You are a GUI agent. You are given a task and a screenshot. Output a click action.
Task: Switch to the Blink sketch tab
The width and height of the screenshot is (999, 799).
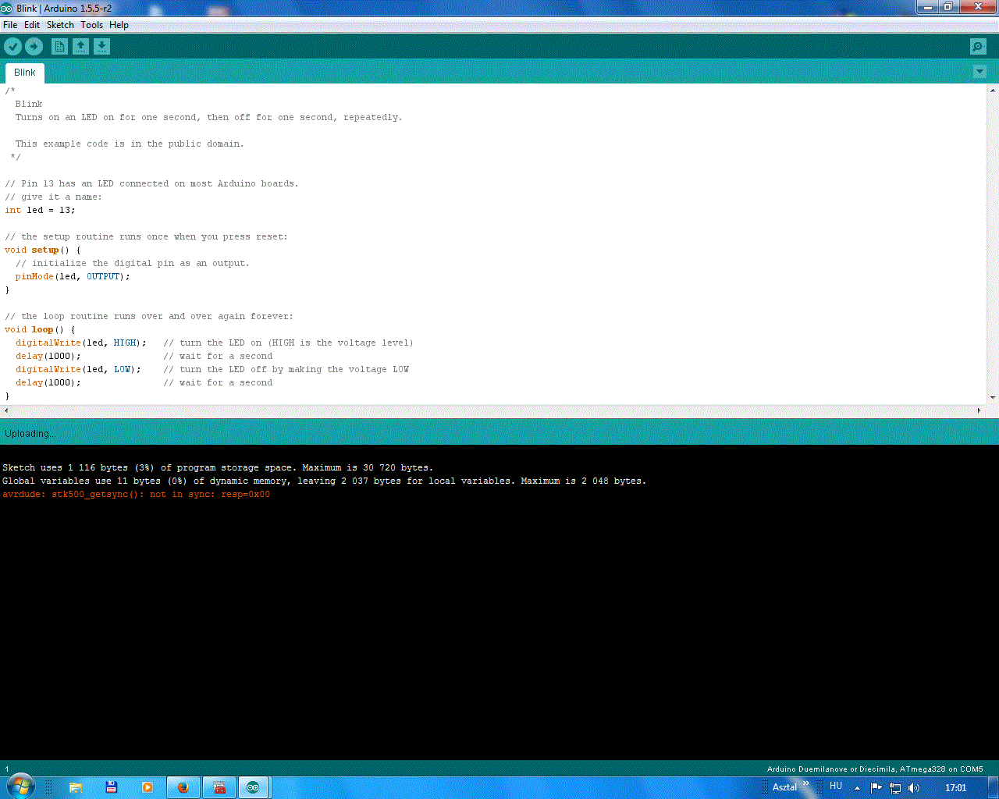[25, 73]
